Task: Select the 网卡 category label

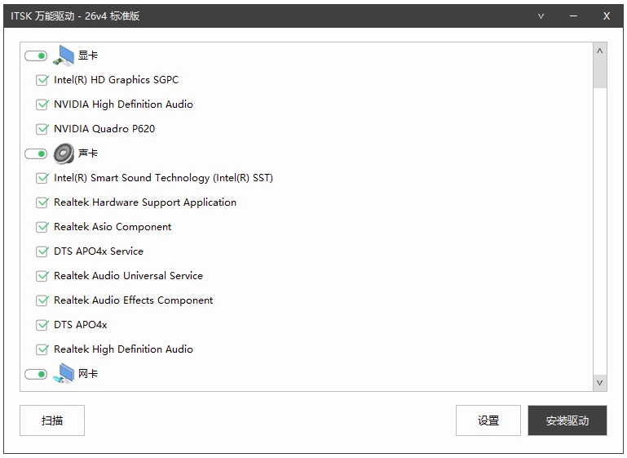Action: (88, 374)
